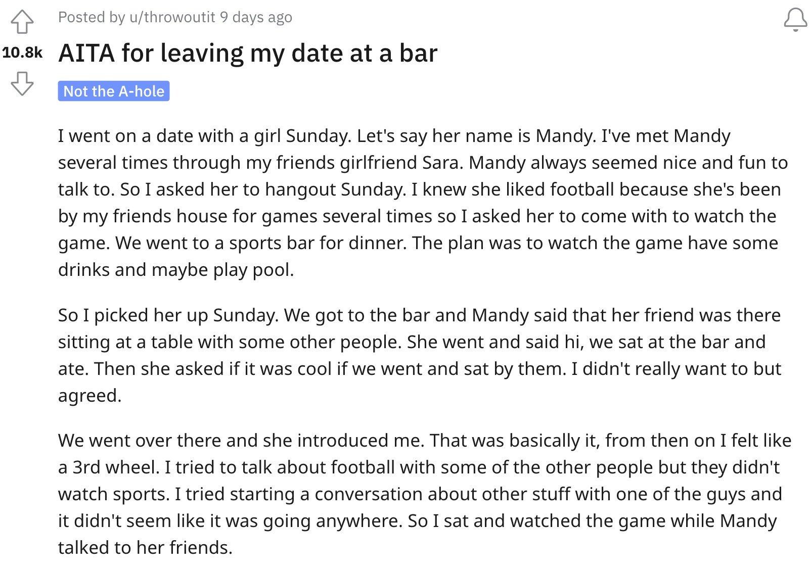Click the word "AITA" in the title
810x574 pixels.
tap(86, 53)
